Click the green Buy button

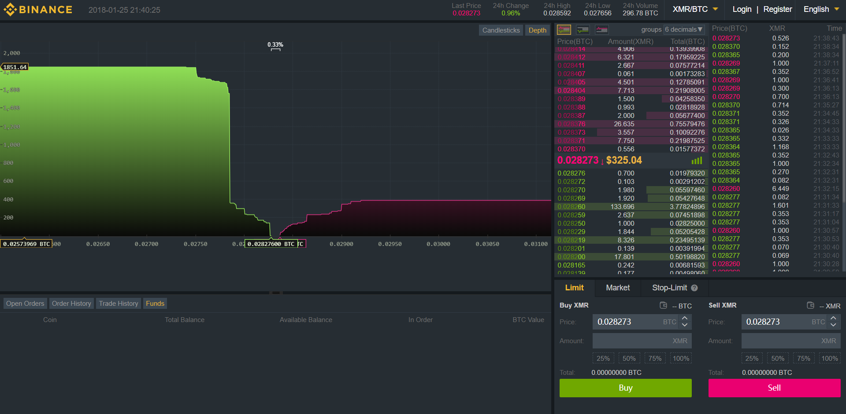point(626,388)
